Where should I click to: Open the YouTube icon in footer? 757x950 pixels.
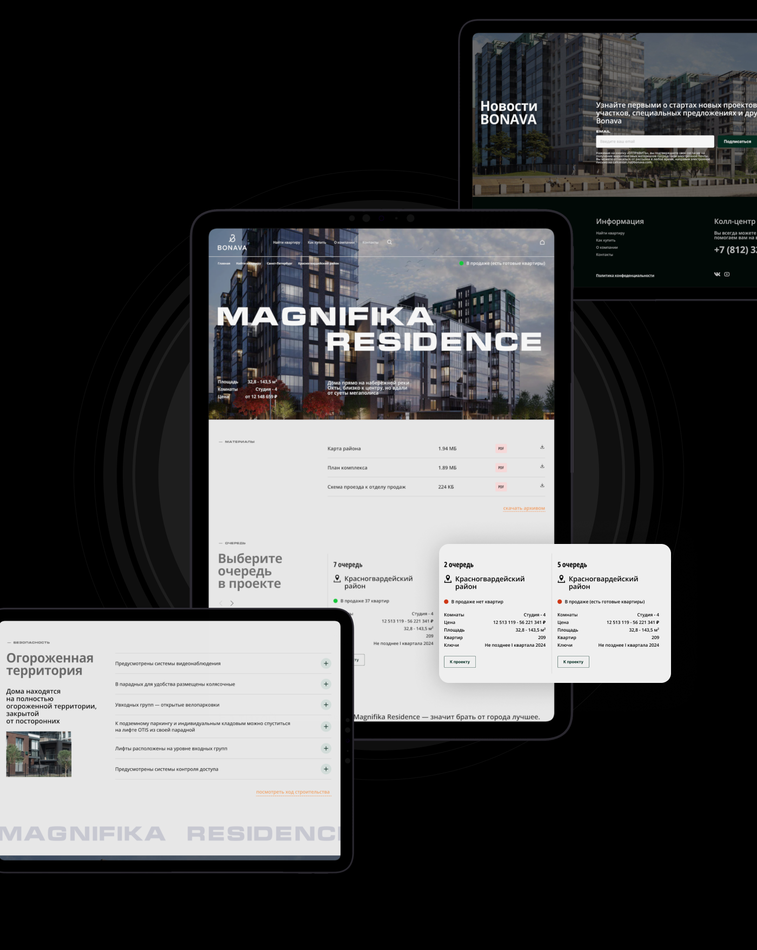point(727,274)
